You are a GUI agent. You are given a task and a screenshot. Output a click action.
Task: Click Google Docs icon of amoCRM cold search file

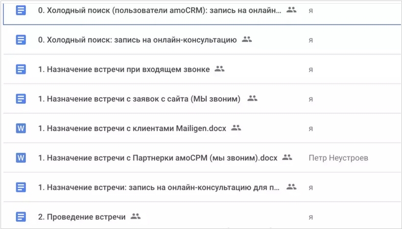(21, 11)
